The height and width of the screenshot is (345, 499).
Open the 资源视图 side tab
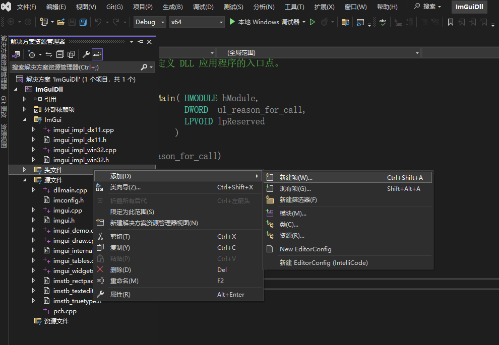tap(4, 136)
